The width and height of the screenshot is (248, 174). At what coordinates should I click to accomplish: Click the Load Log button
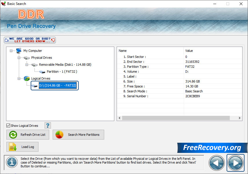tap(22, 147)
